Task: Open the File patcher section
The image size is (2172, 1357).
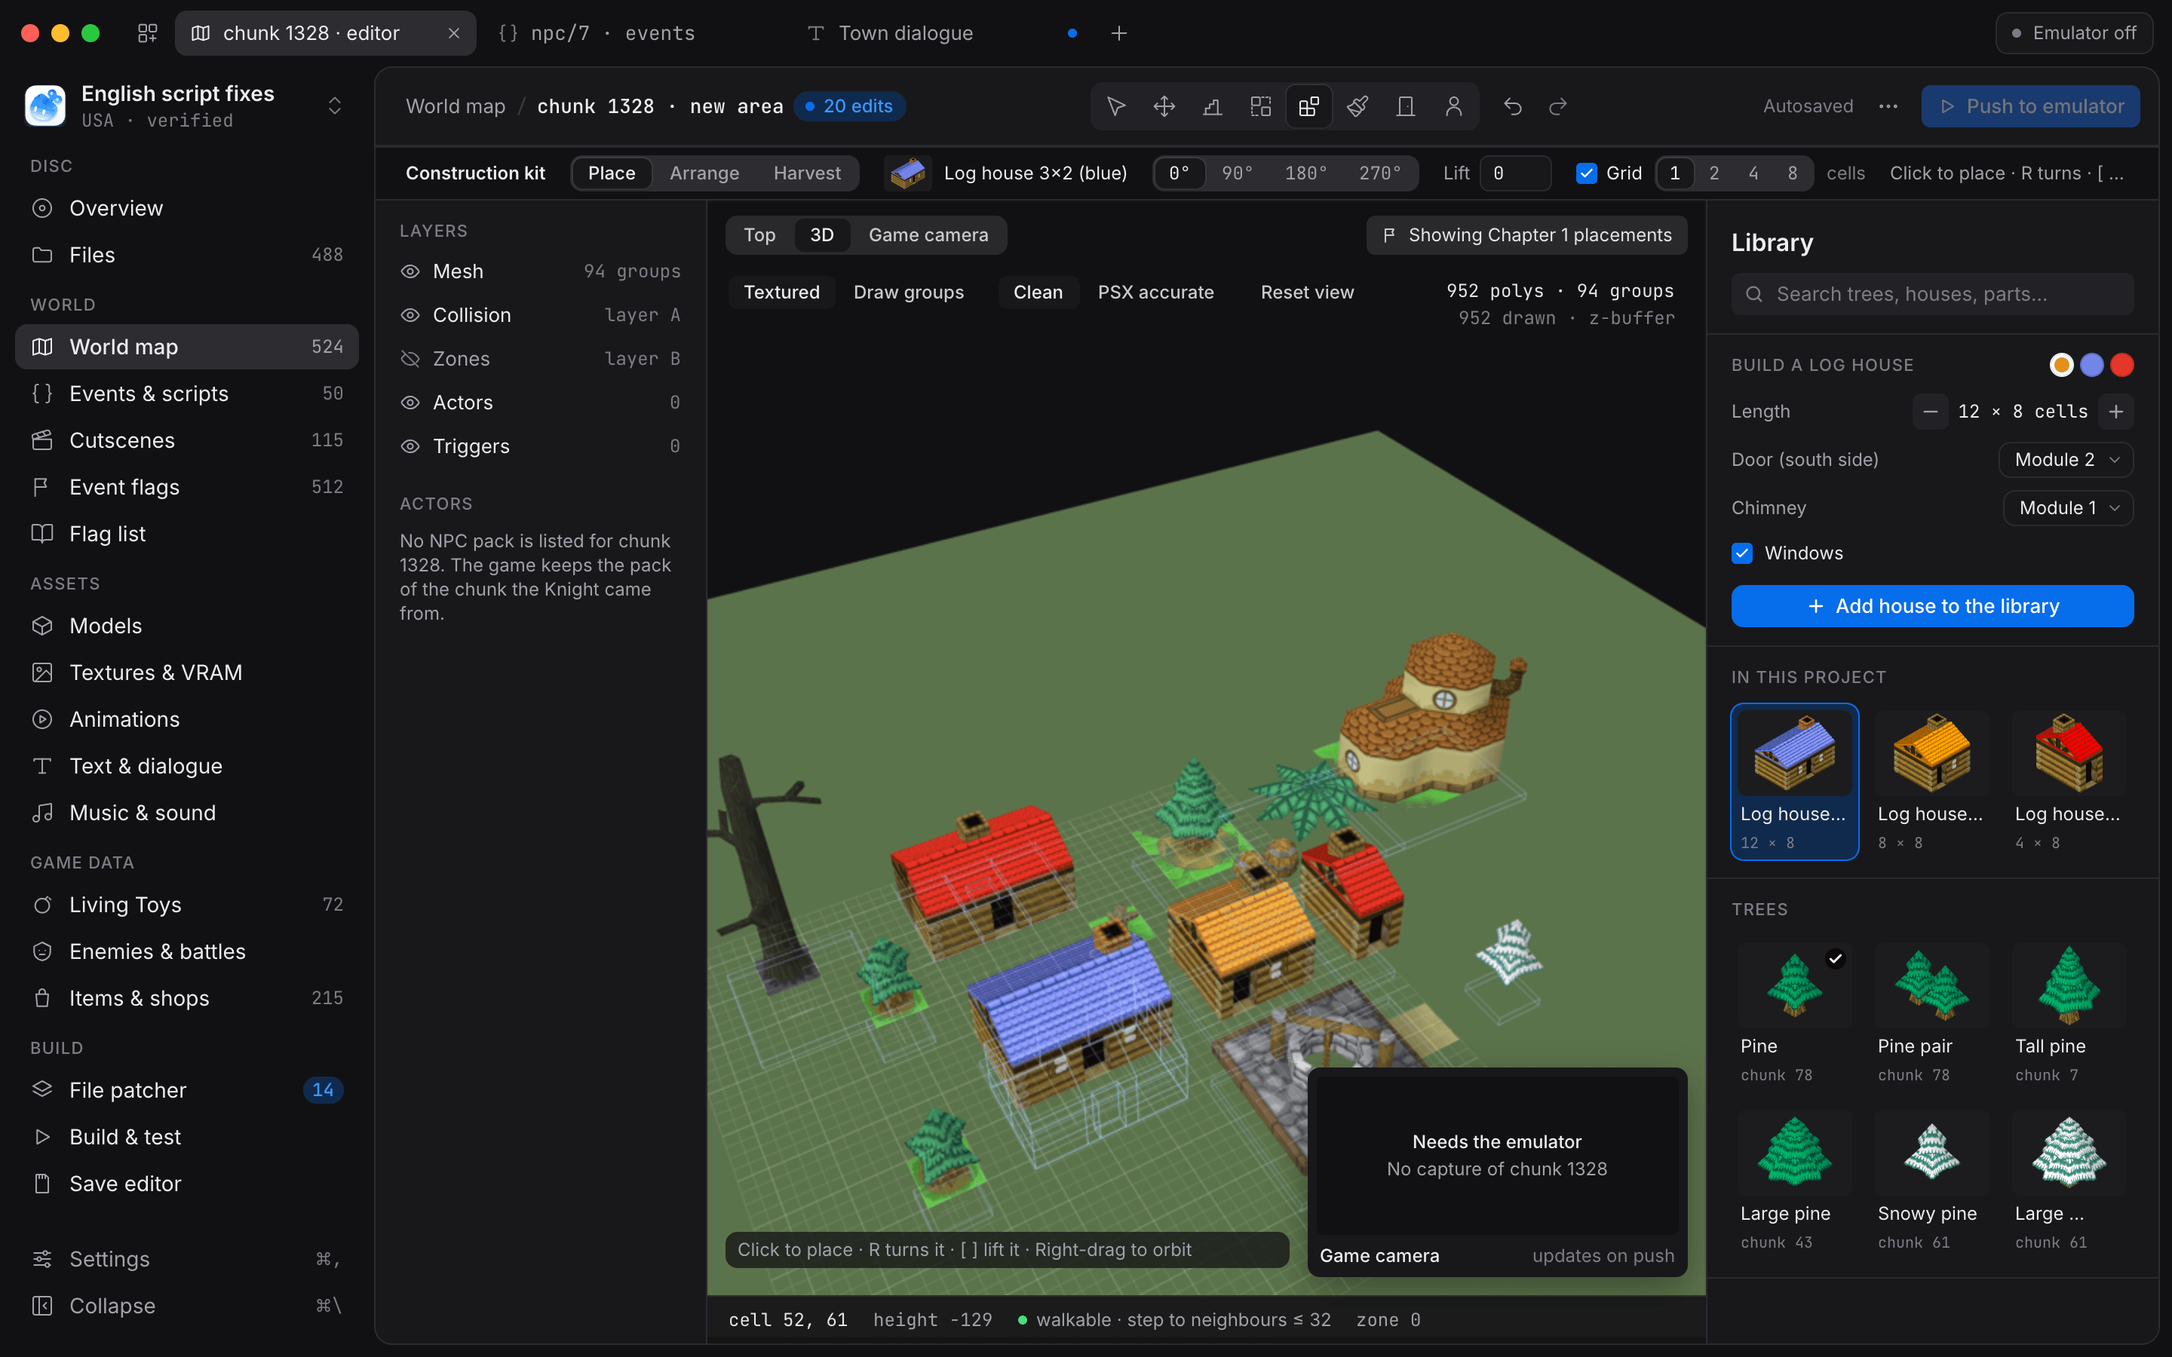Action: point(187,1089)
